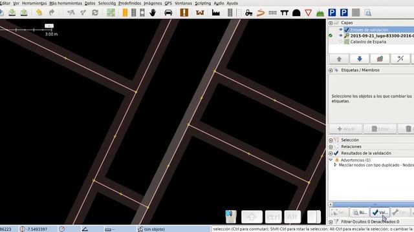This screenshot has height=232, width=414.
Task: Toggle visibility of Errores de validación layer
Action: [341, 30]
